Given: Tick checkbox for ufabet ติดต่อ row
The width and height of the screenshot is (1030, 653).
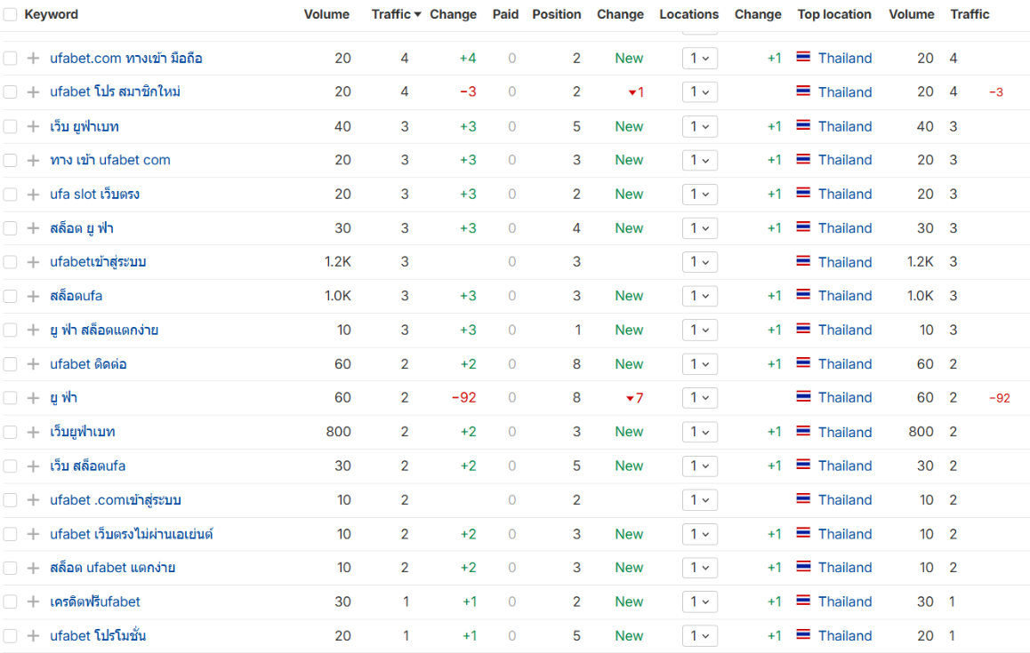Looking at the screenshot, I should pyautogui.click(x=10, y=364).
